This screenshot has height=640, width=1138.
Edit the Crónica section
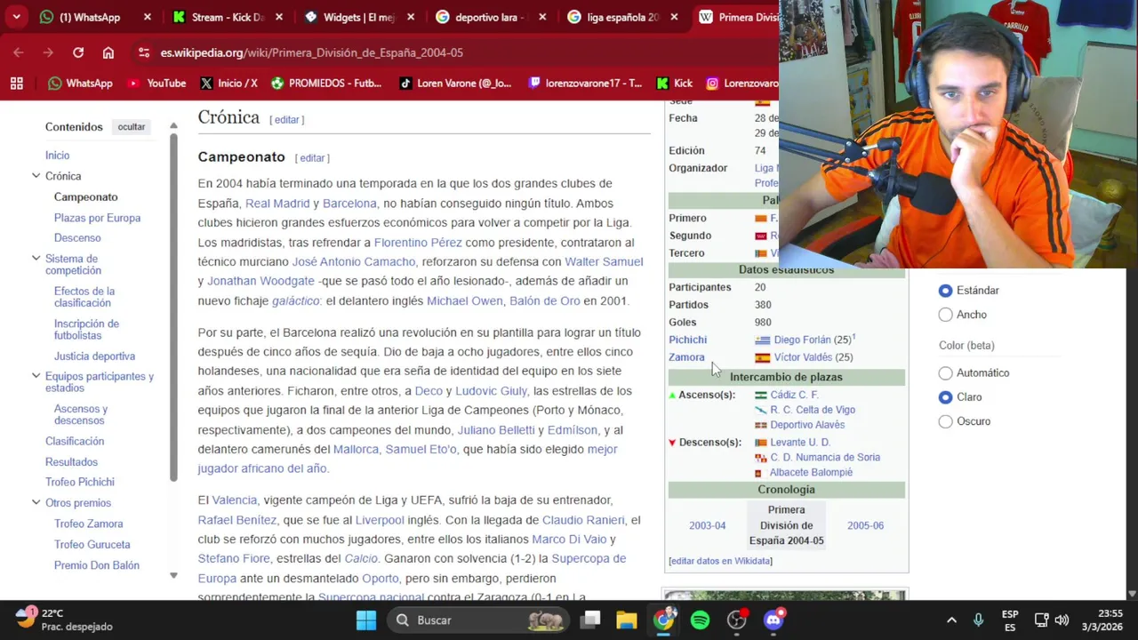(x=286, y=120)
